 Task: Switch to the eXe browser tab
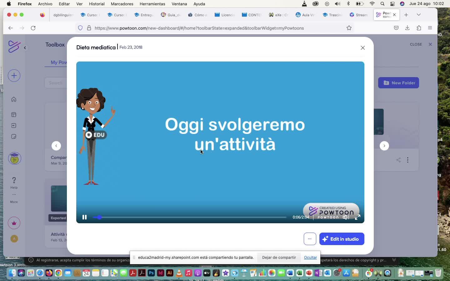[x=278, y=15]
